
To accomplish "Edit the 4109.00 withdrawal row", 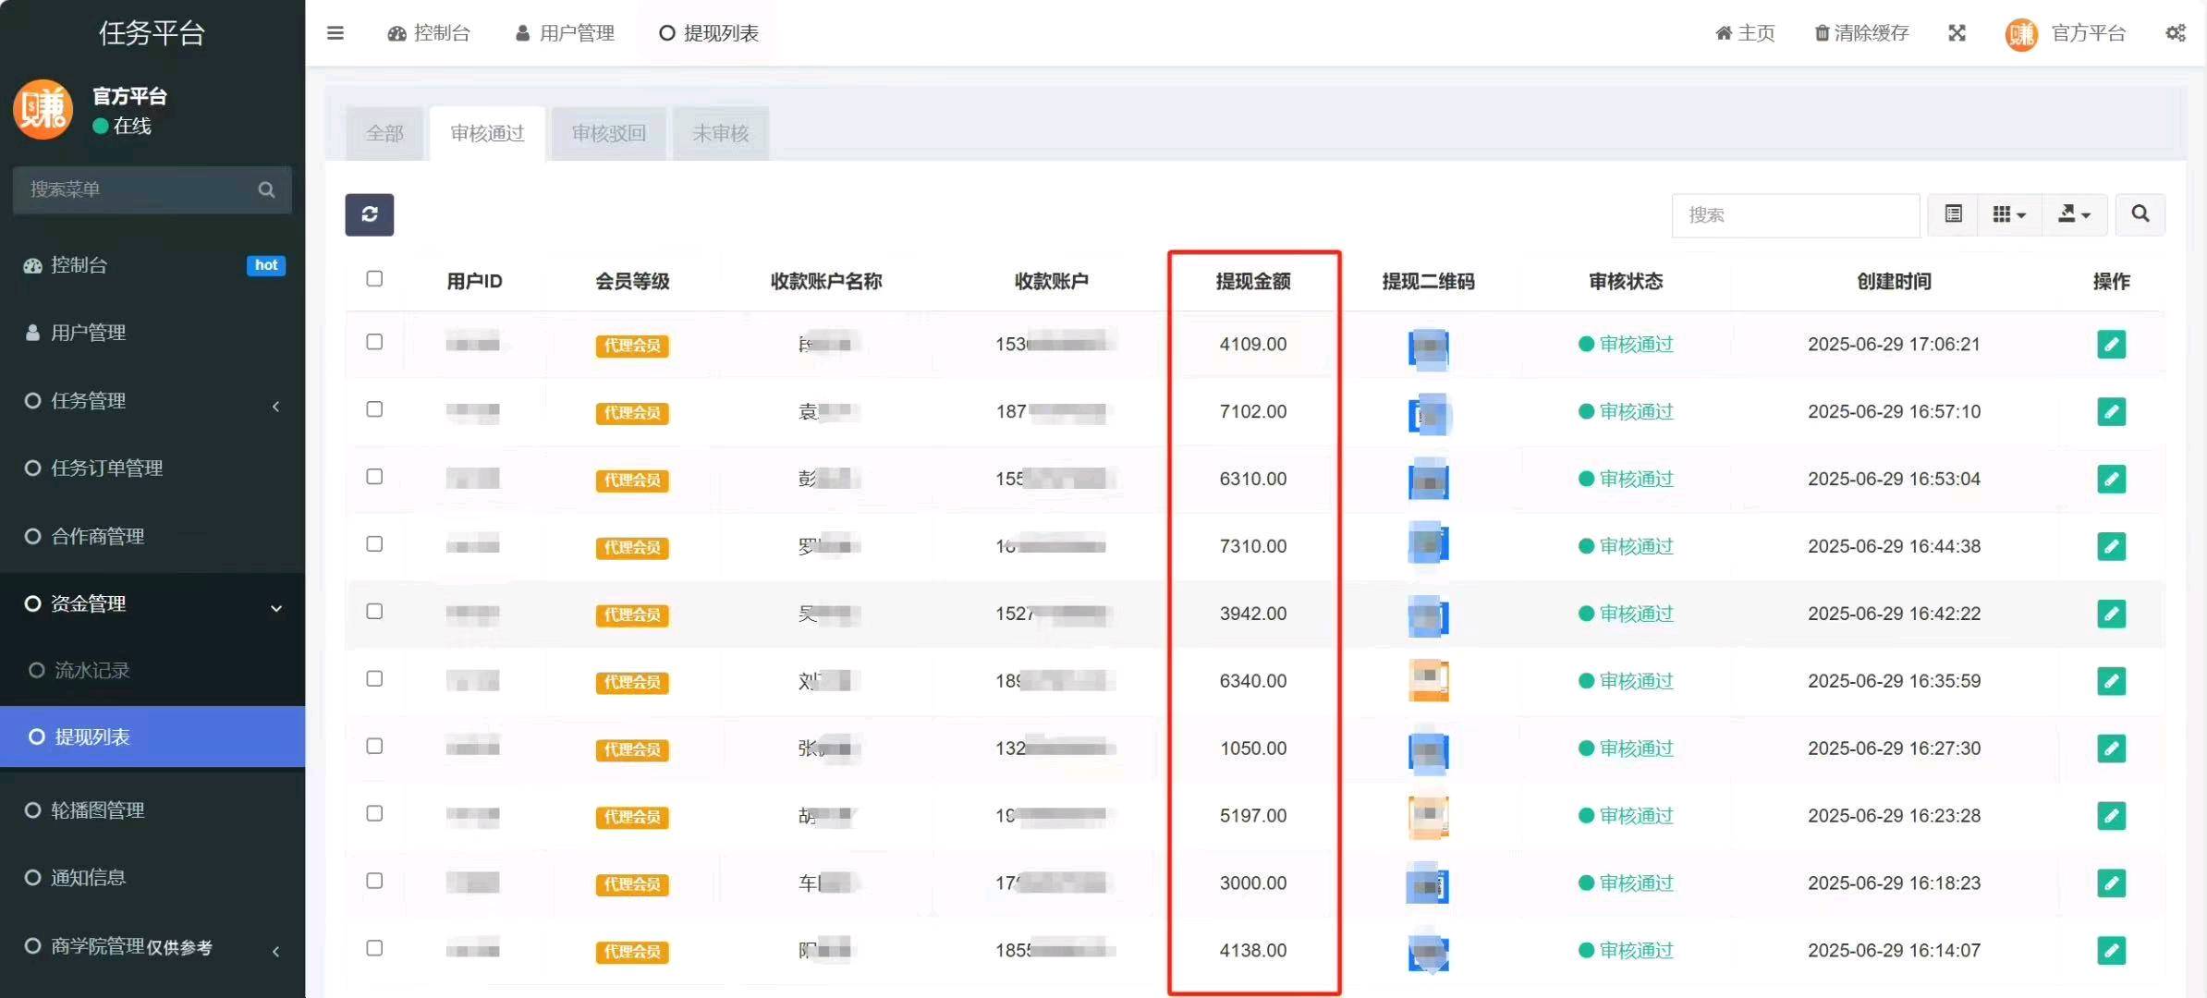I will tap(2111, 344).
